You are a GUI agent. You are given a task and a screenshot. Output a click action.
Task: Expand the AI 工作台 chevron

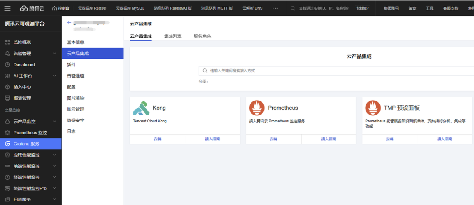[54, 76]
